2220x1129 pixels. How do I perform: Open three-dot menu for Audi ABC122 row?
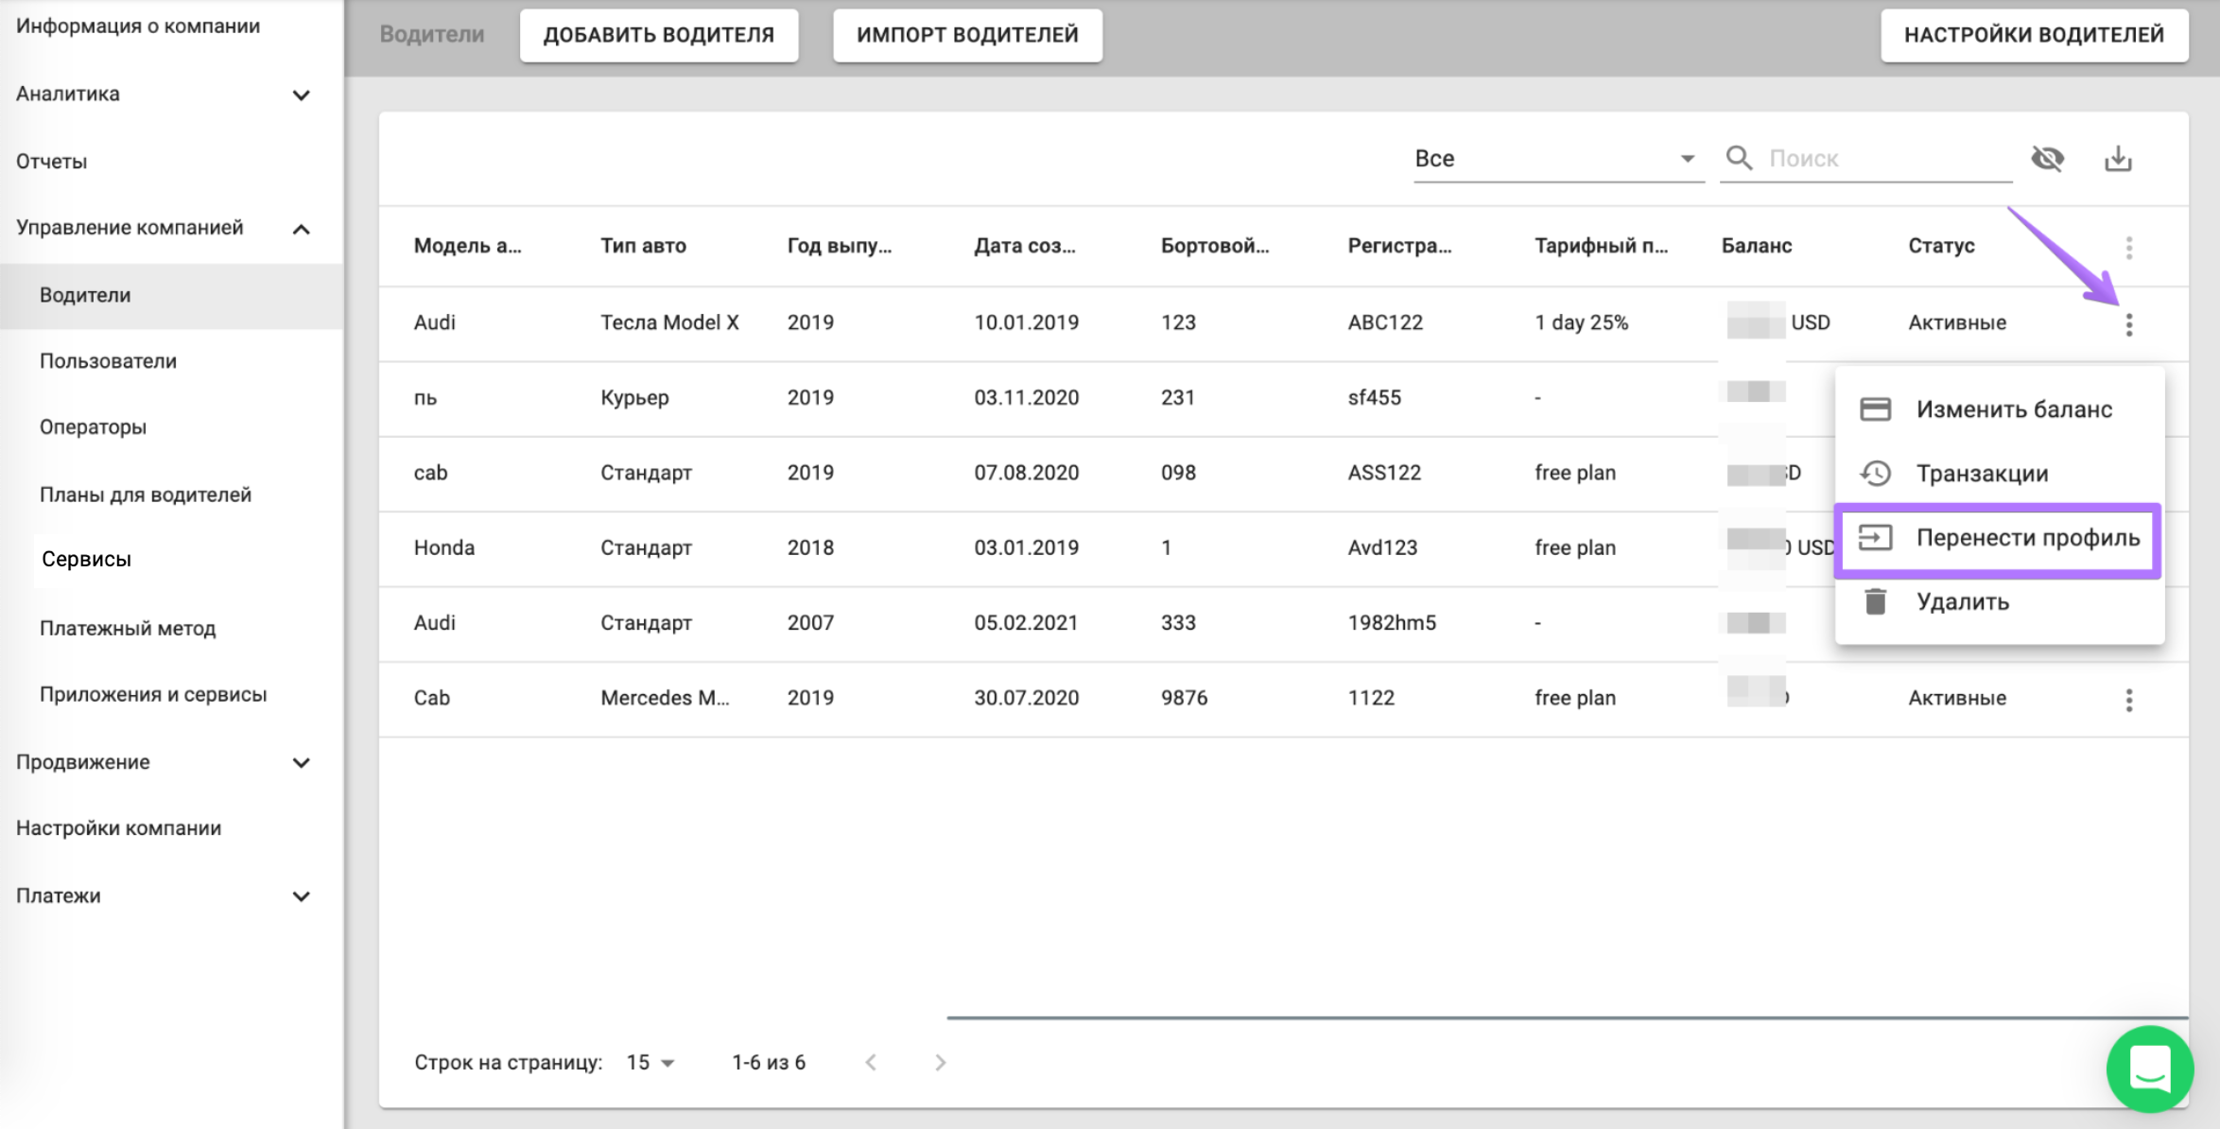point(2129,324)
